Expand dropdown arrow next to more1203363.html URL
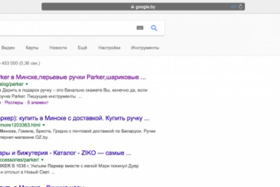 click(x=44, y=125)
